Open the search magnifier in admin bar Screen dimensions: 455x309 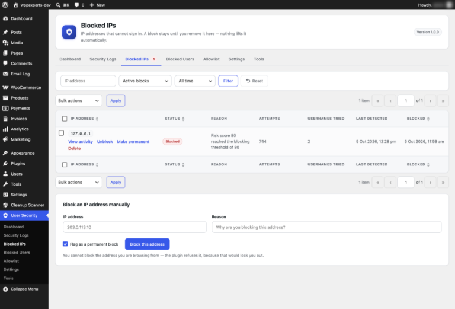(58, 5)
